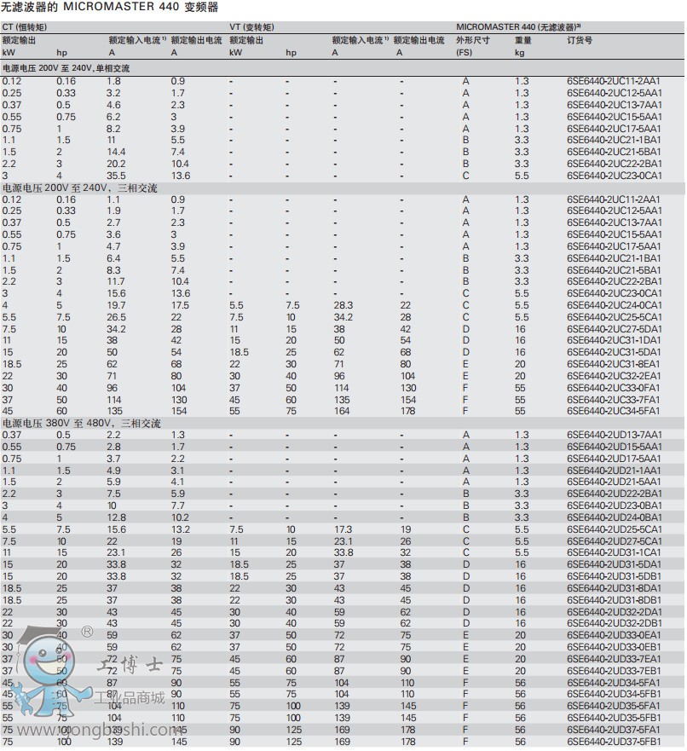Select order number "6SE6440-2UD24-0BA1"
687x751 pixels.
[x=615, y=517]
